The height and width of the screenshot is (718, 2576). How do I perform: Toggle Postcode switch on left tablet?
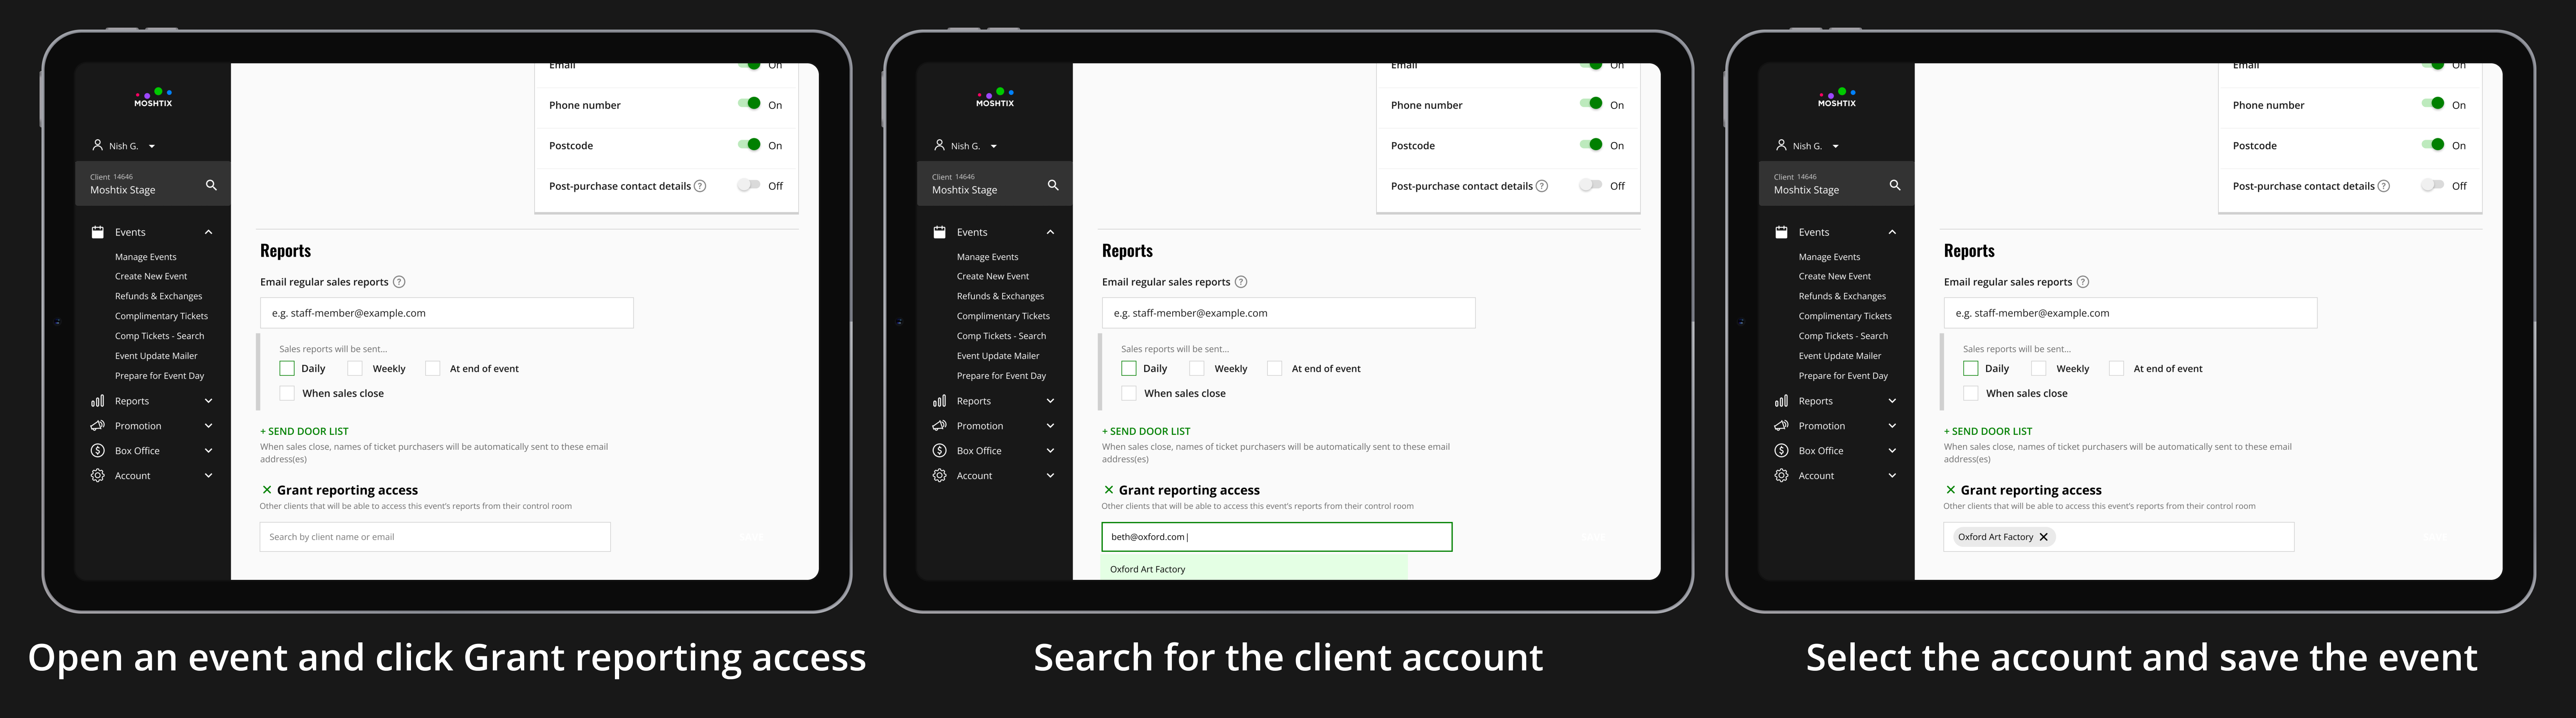[749, 144]
